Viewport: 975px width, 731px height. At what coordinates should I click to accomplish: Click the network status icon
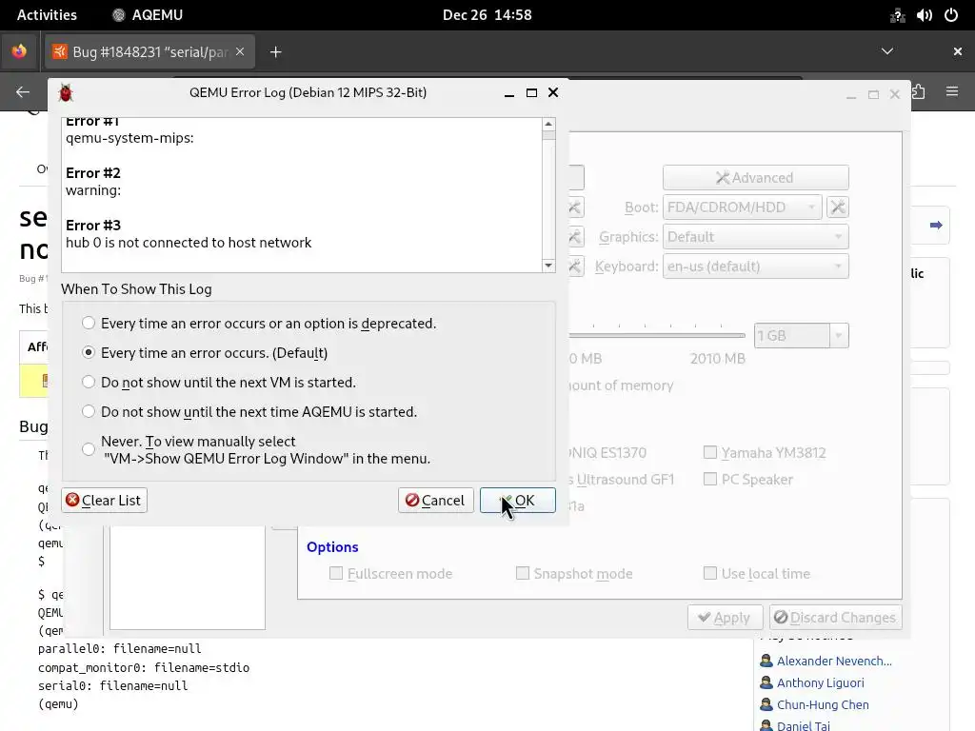[897, 15]
